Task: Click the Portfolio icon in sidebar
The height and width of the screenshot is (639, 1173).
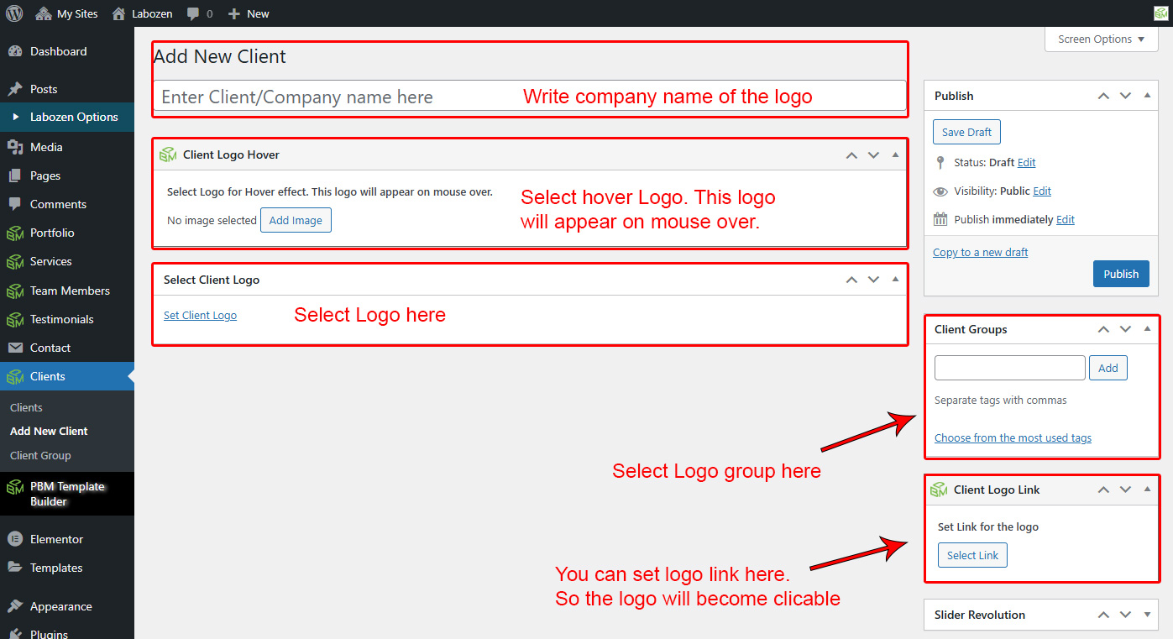Action: point(14,233)
